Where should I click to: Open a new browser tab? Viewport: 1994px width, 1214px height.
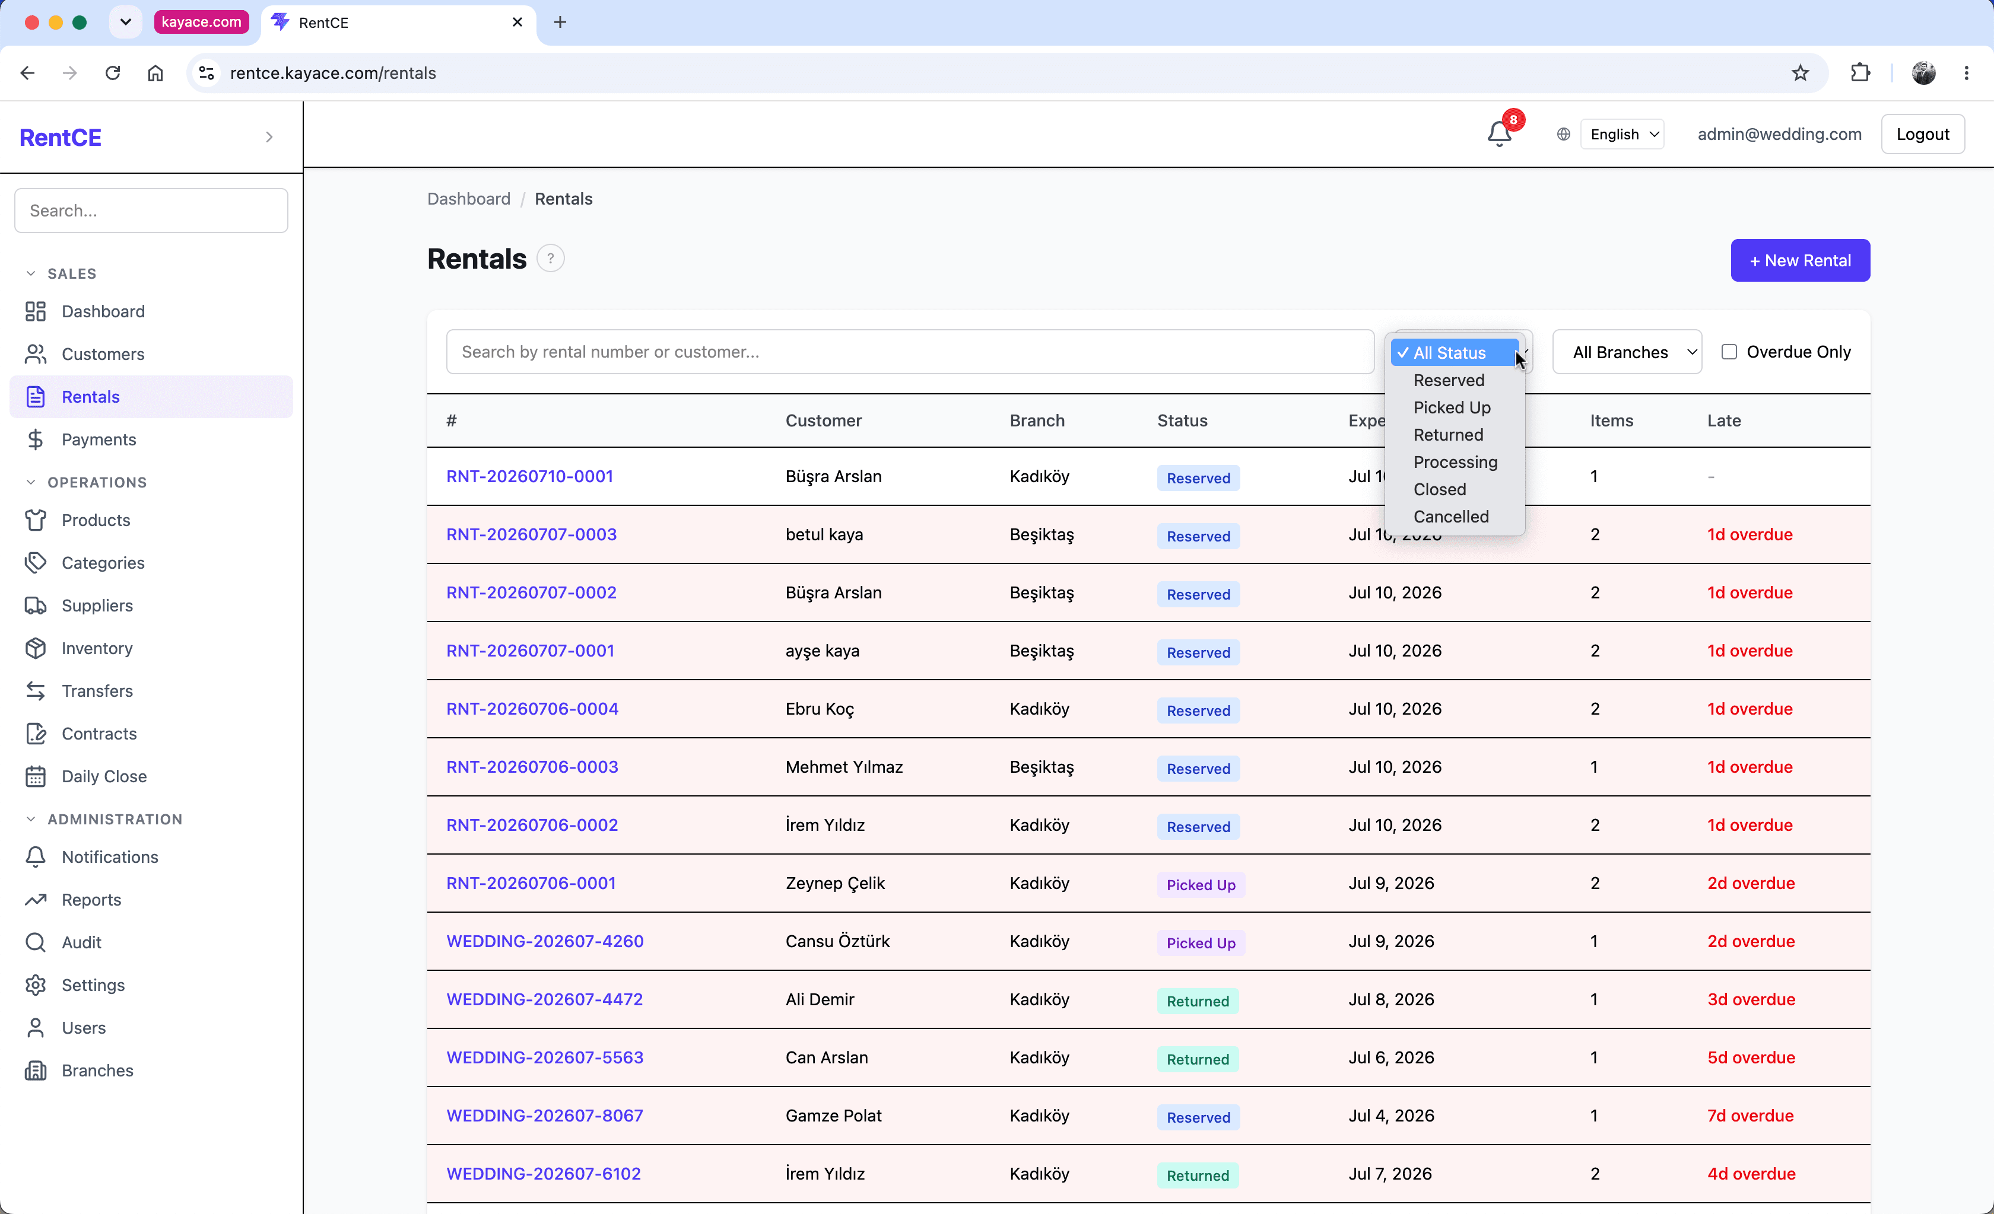tap(560, 22)
